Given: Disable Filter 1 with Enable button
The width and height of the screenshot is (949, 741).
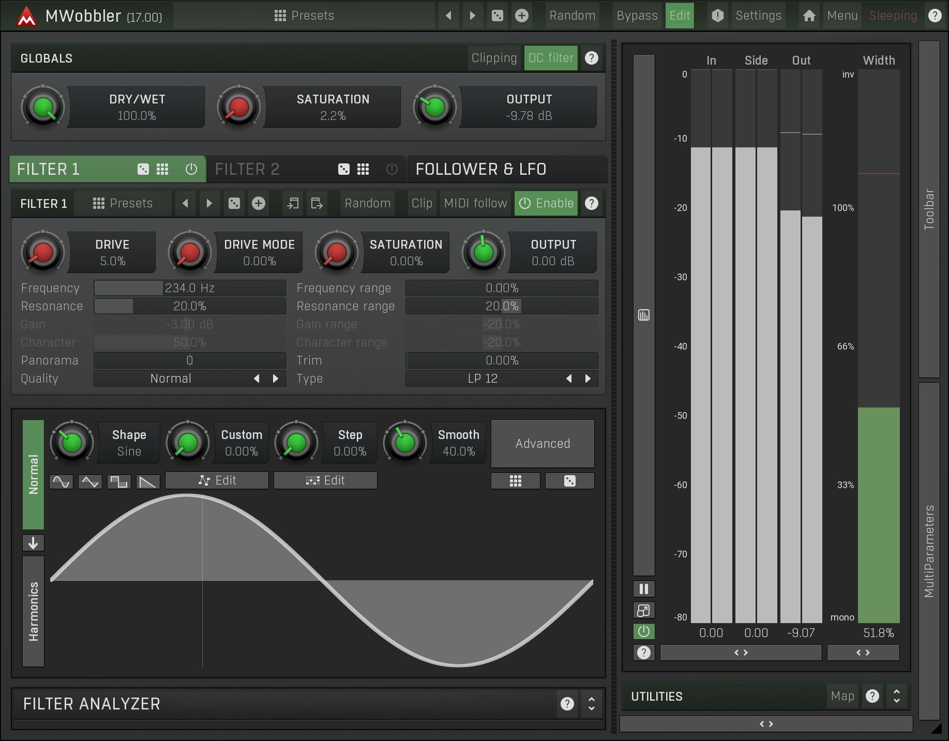Looking at the screenshot, I should [x=547, y=203].
